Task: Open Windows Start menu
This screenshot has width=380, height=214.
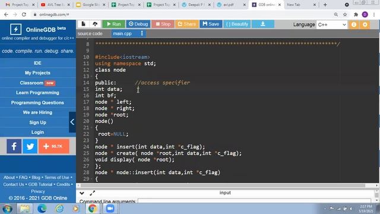Action: click(x=7, y=209)
